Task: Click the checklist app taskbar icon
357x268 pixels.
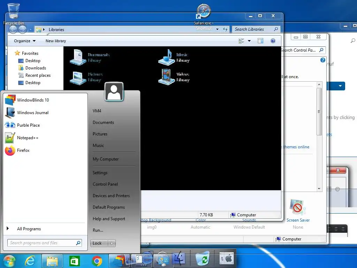Action: pos(139,260)
